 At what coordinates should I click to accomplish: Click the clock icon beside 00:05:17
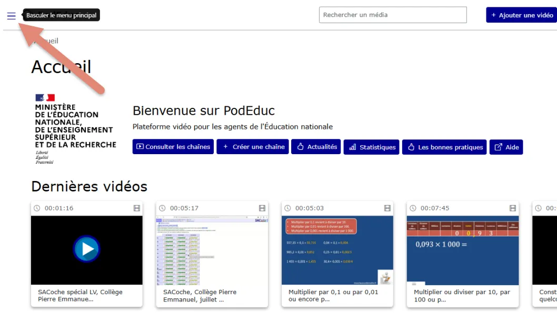point(162,208)
